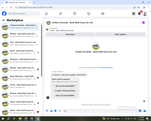Open the Facebook menu grid icon
This screenshot has width=151, height=121.
click(133, 14)
